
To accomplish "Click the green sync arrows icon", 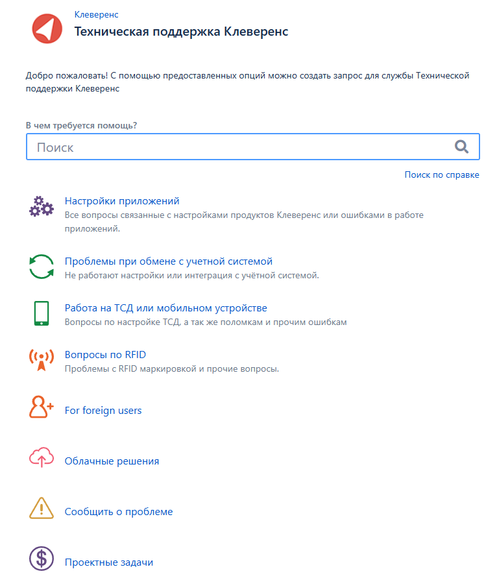I will click(42, 267).
